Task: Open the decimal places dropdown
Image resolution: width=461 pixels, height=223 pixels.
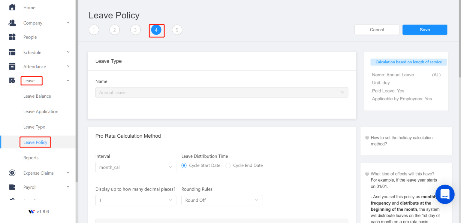Action: tap(136, 200)
